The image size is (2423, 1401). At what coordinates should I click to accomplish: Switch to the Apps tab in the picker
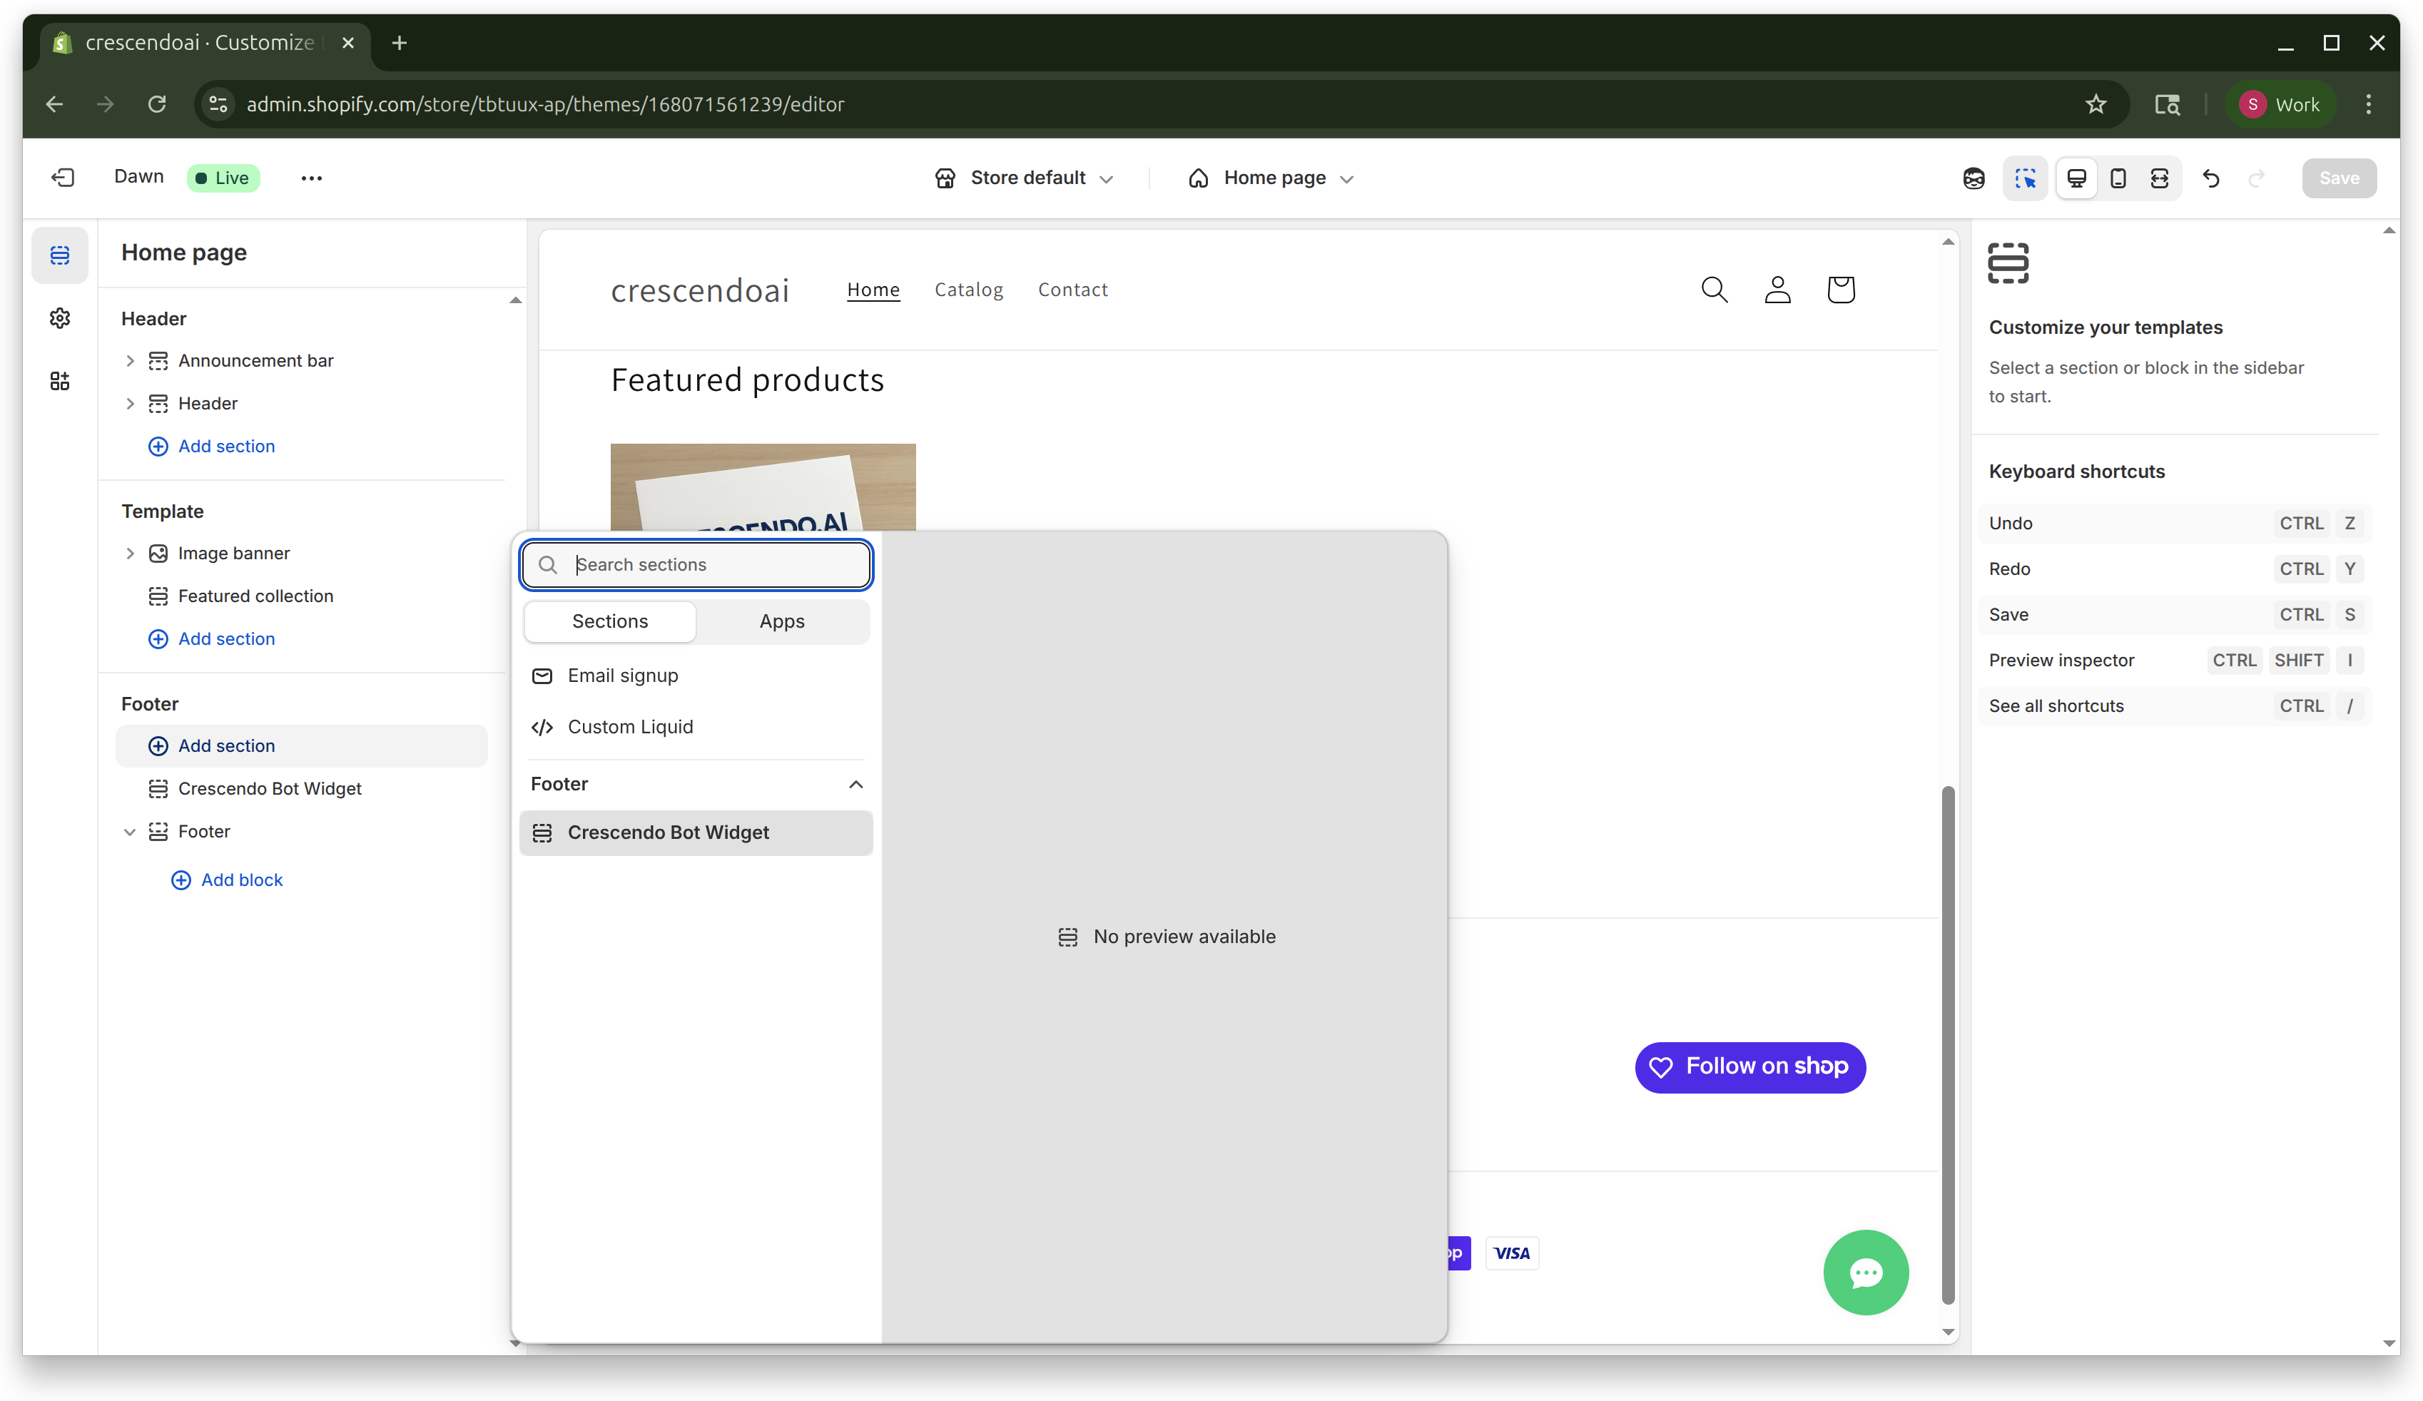point(782,621)
